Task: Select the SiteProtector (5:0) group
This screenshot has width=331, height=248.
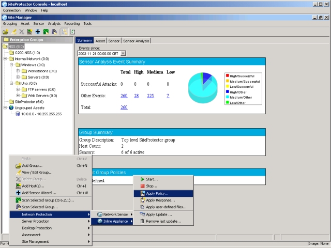Action: coord(29,102)
